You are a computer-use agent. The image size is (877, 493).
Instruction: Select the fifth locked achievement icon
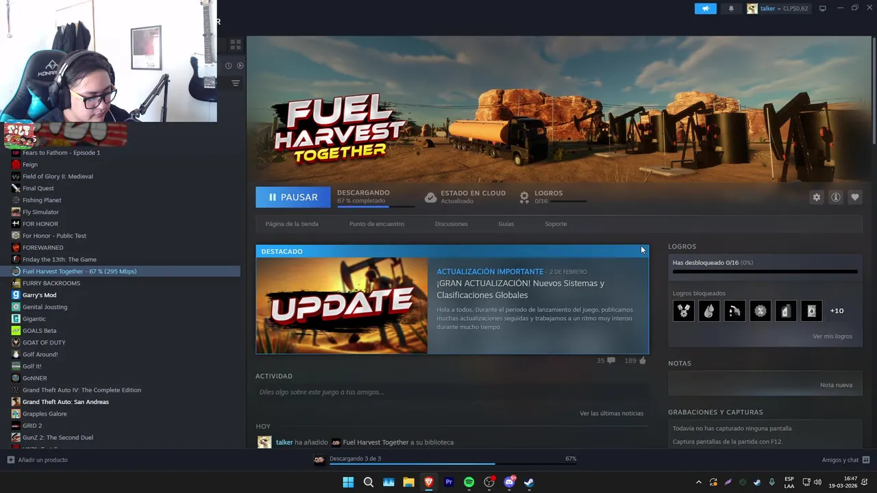pos(786,311)
